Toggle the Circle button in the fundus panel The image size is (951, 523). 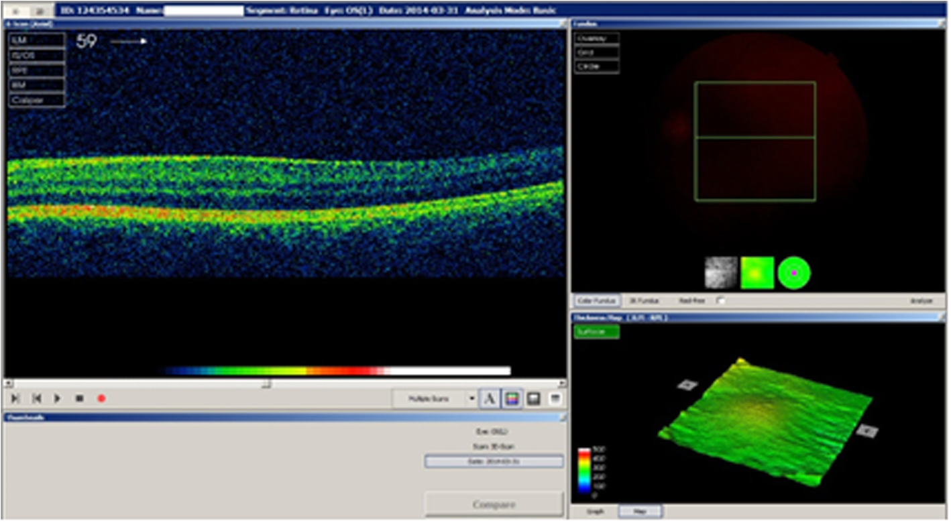(x=596, y=66)
